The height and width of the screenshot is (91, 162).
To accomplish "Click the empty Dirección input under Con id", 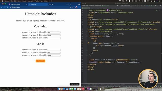I will click(54, 50).
